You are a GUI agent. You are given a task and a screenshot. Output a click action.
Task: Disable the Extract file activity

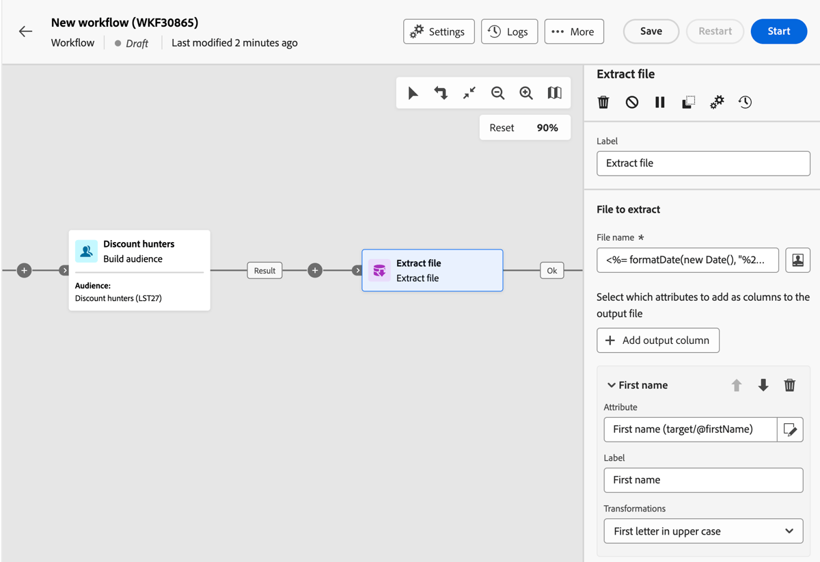[631, 102]
